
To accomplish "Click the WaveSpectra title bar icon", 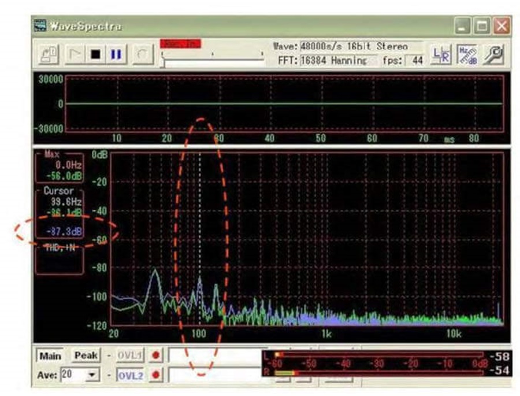I will [x=40, y=25].
